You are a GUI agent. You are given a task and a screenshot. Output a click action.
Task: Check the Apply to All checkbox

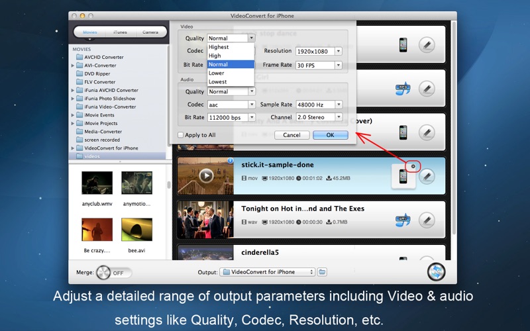[x=180, y=135]
